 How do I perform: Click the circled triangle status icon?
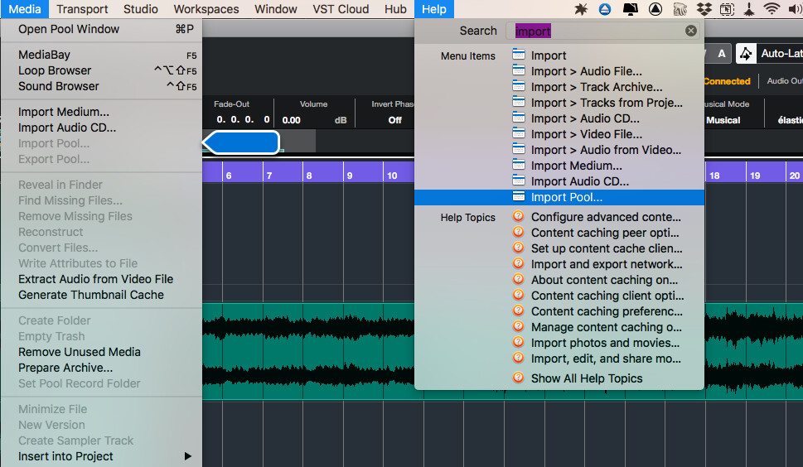point(655,9)
